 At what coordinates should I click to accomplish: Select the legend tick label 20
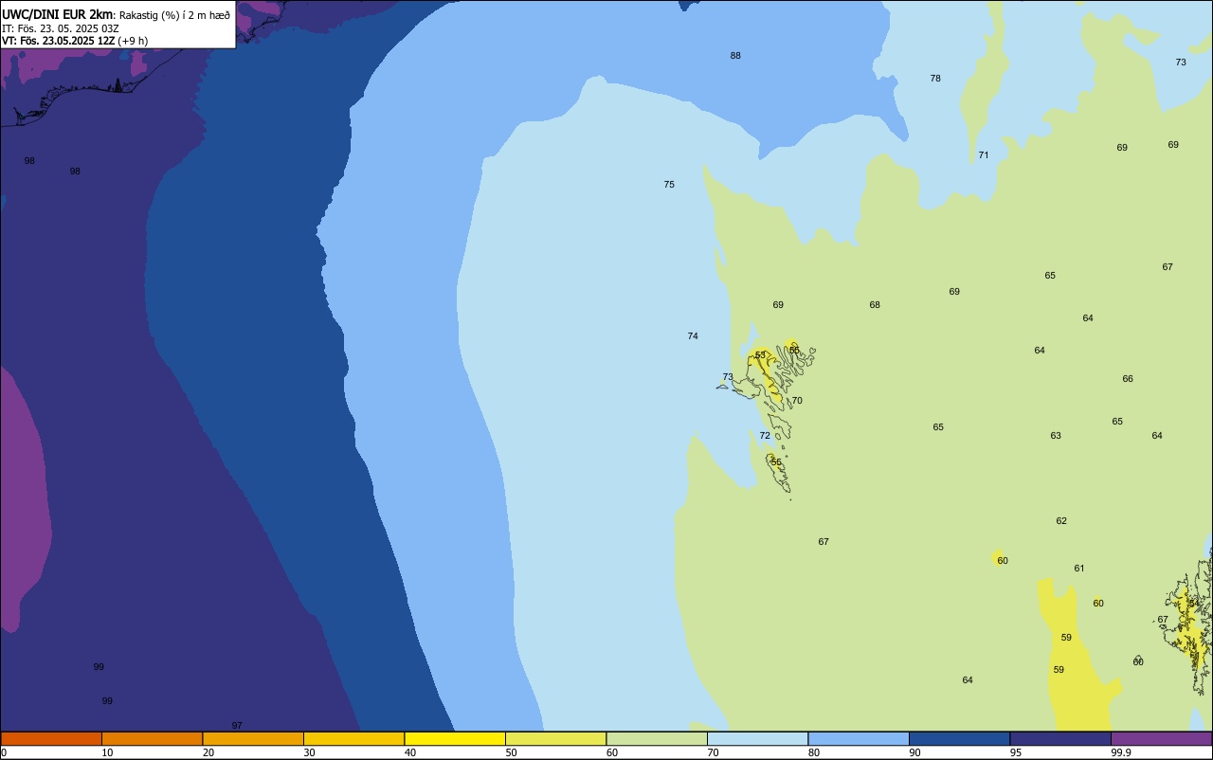[x=208, y=752]
